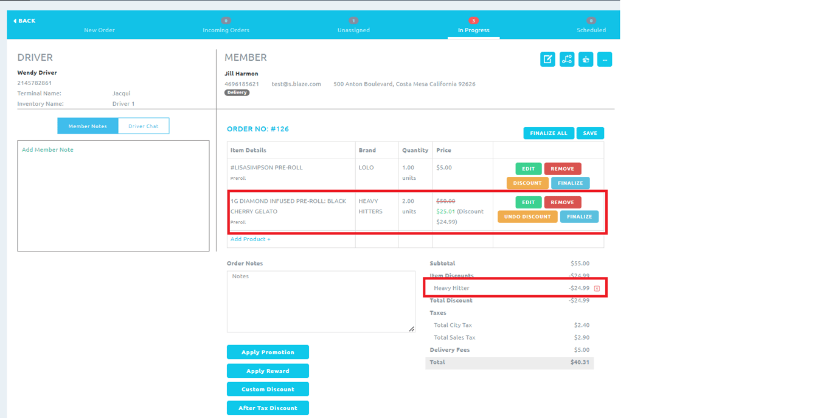Click Finalize All button
The height and width of the screenshot is (418, 837).
548,133
